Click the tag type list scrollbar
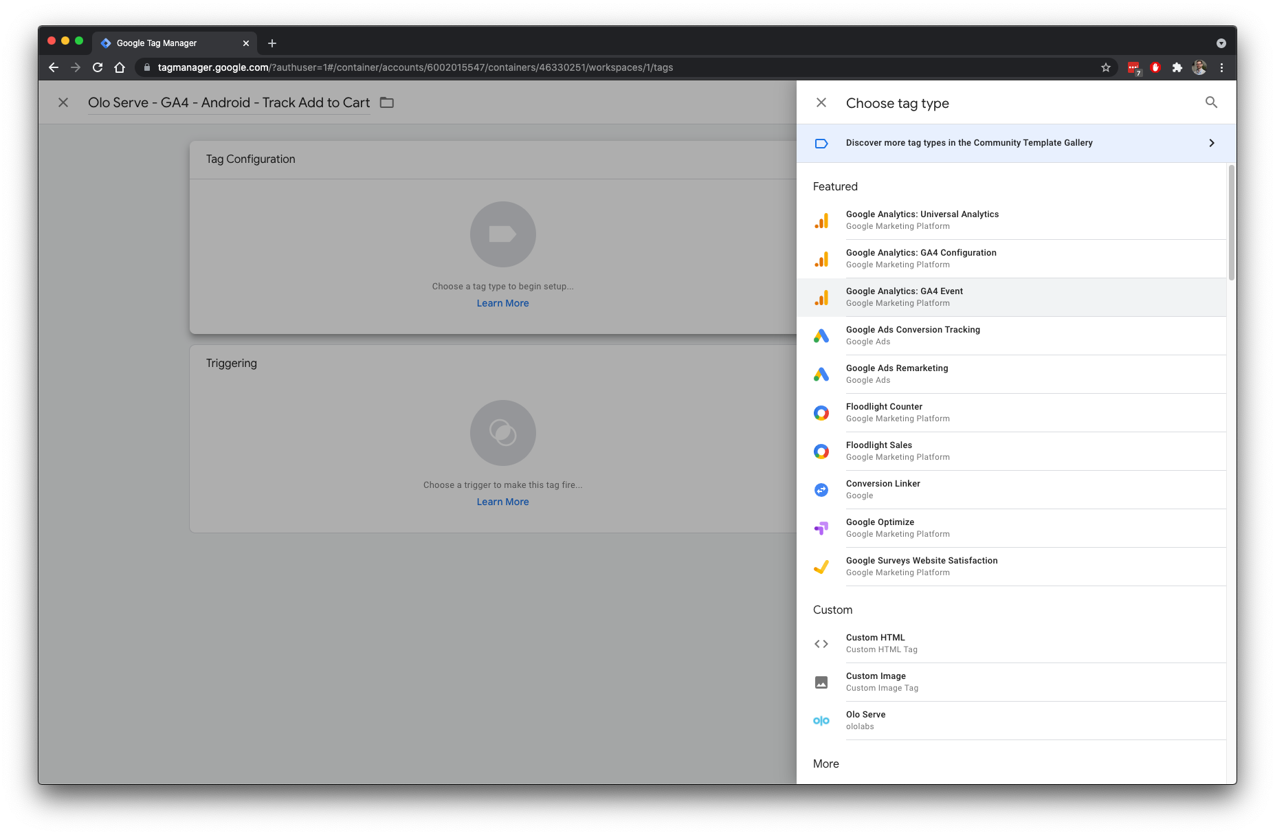This screenshot has height=835, width=1275. click(x=1232, y=222)
